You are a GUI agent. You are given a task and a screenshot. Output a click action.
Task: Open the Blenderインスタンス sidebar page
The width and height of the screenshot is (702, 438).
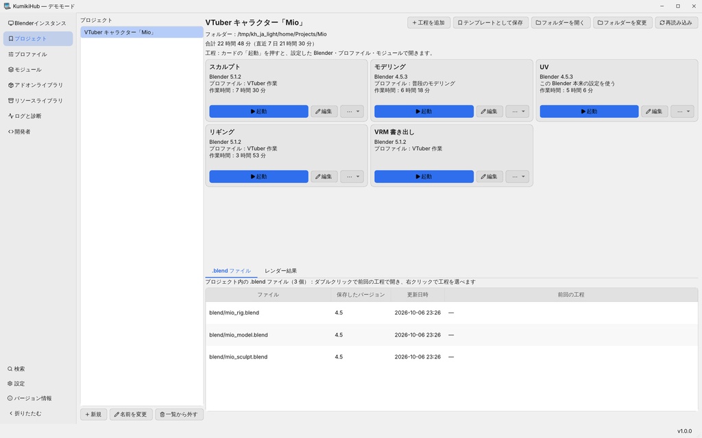(38, 23)
